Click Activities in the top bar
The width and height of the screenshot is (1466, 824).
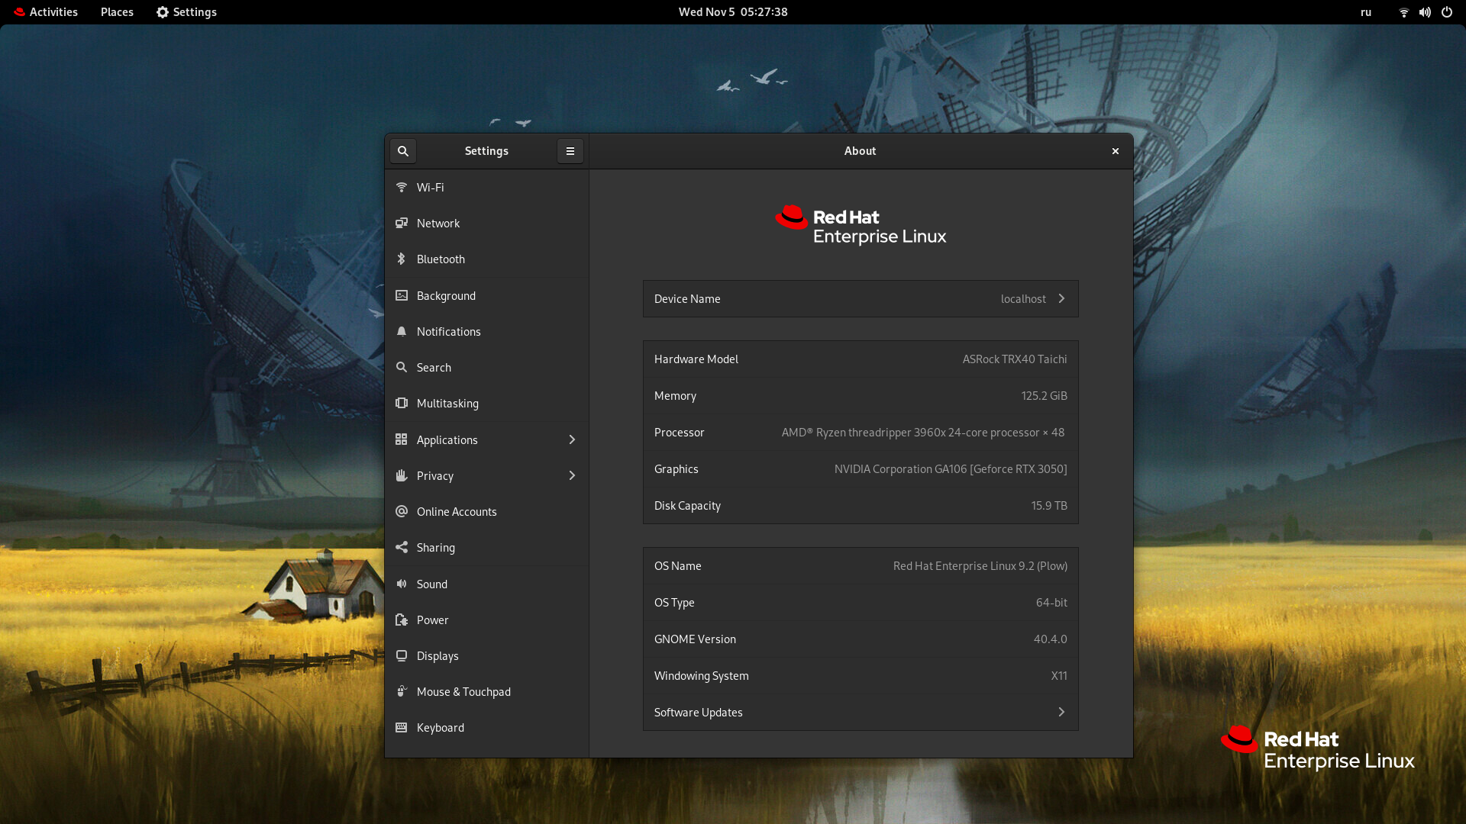tap(46, 12)
